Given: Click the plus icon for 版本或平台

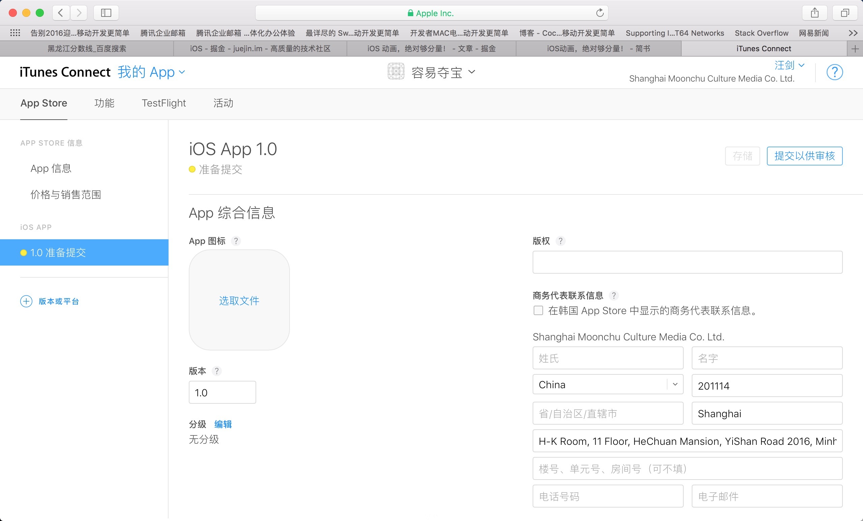Looking at the screenshot, I should [26, 301].
